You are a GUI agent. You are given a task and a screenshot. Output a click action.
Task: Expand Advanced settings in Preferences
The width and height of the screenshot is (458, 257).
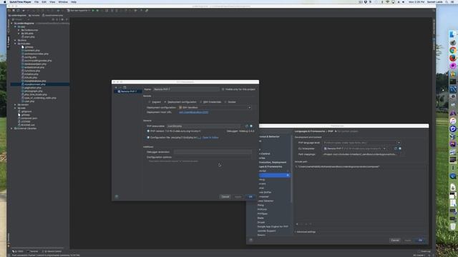click(306, 232)
